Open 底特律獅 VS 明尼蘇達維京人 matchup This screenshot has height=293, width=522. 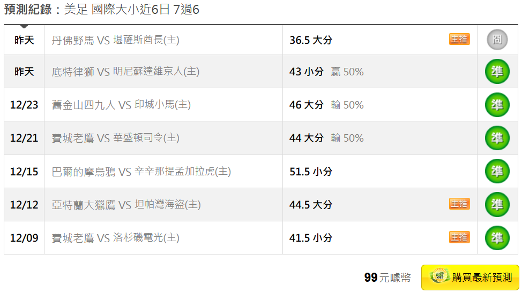point(125,72)
